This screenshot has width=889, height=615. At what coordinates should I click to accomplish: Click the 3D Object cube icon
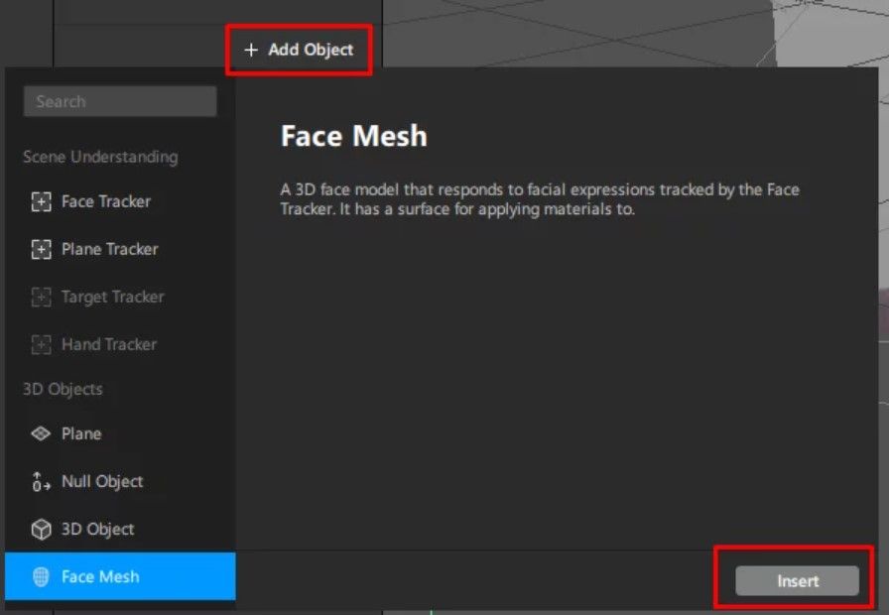41,530
